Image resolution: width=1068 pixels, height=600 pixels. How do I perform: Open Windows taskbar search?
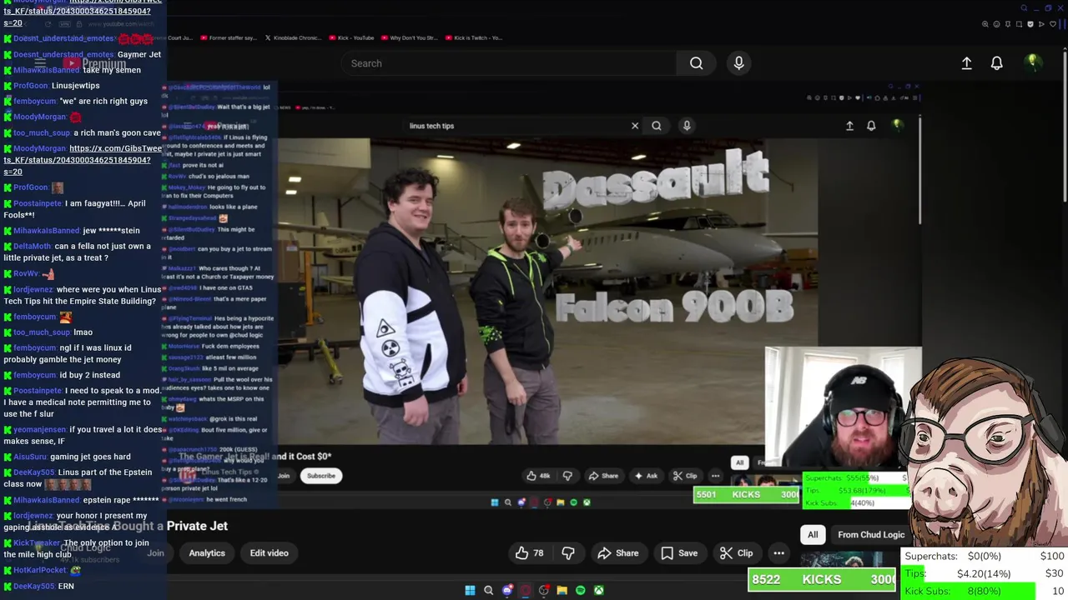pos(489,591)
